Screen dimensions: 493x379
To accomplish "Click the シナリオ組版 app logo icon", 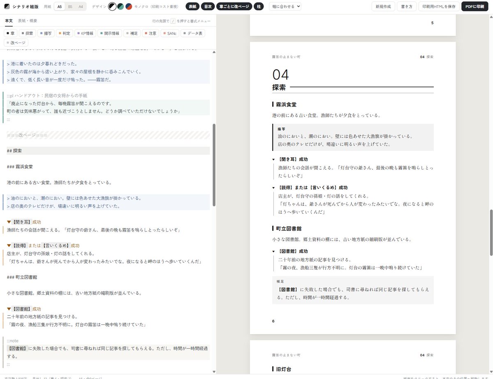I will [7, 6].
